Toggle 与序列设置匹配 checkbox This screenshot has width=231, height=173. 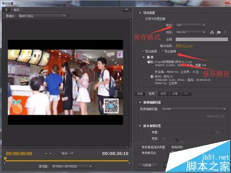coord(142,19)
